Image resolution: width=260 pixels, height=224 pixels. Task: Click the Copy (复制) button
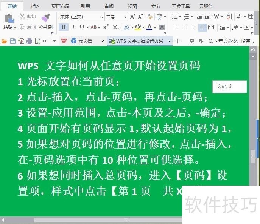click(x=28, y=27)
